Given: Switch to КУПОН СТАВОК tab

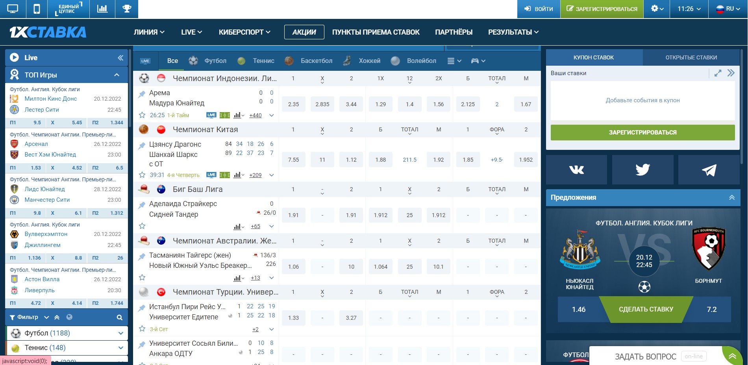Looking at the screenshot, I should 594,57.
